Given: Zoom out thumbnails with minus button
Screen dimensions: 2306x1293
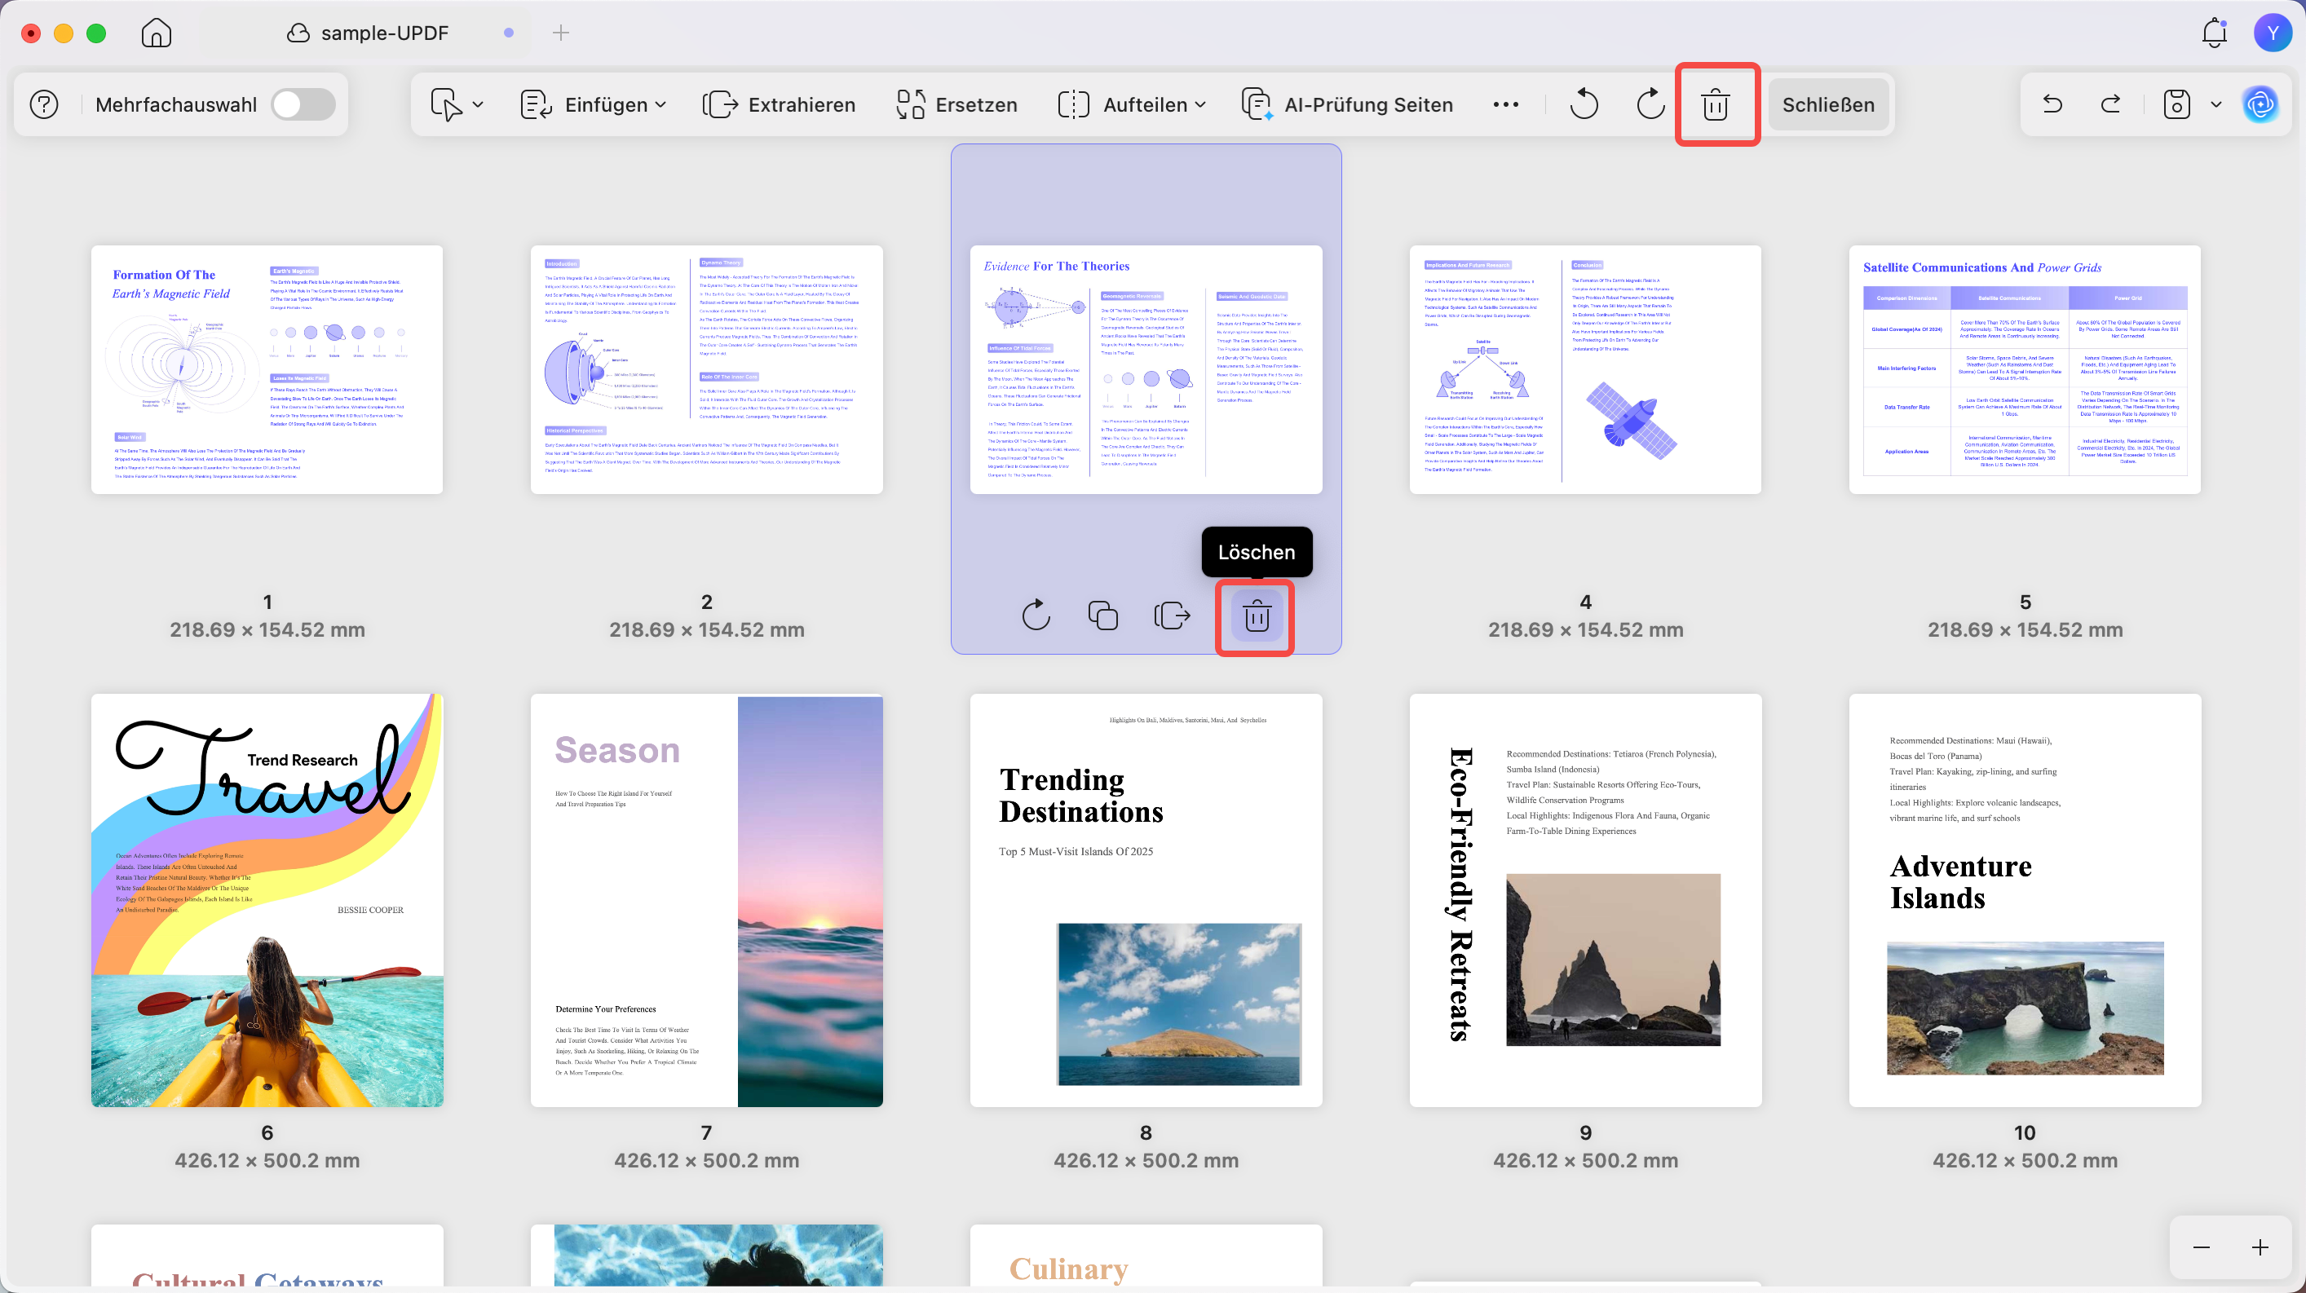Looking at the screenshot, I should [2202, 1247].
